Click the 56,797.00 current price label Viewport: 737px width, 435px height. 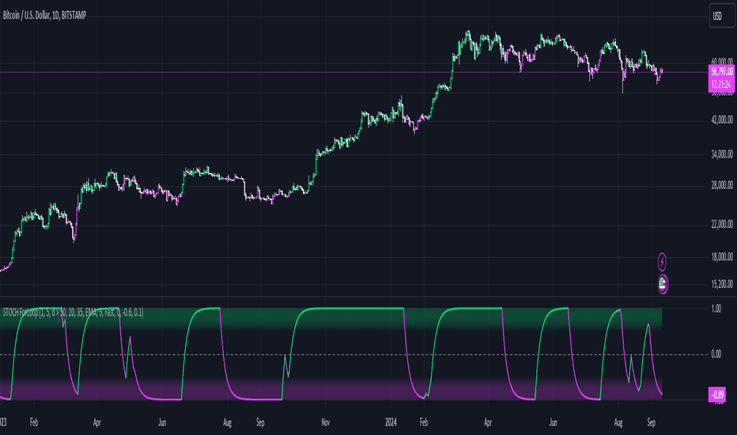722,71
